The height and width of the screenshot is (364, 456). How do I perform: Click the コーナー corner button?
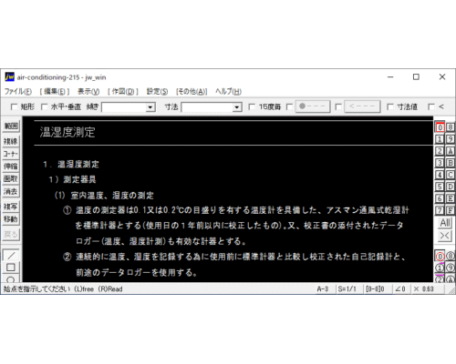point(11,154)
